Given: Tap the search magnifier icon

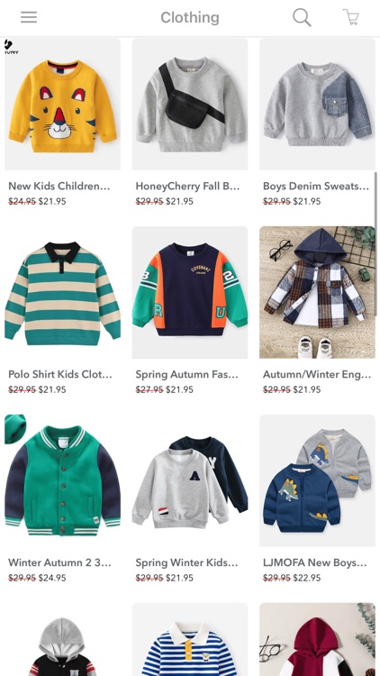Looking at the screenshot, I should click(x=302, y=18).
